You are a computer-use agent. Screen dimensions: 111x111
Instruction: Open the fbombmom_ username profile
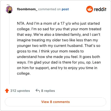click(x=27, y=9)
